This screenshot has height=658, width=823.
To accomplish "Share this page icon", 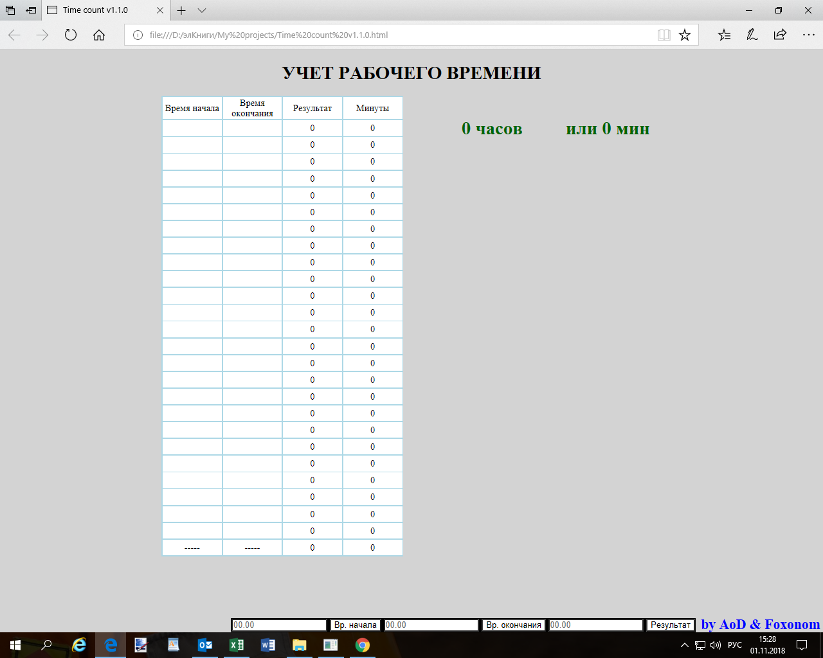I will (x=780, y=35).
